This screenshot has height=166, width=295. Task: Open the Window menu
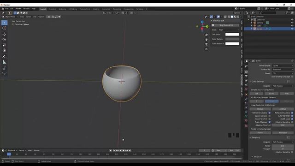[x=26, y=9]
